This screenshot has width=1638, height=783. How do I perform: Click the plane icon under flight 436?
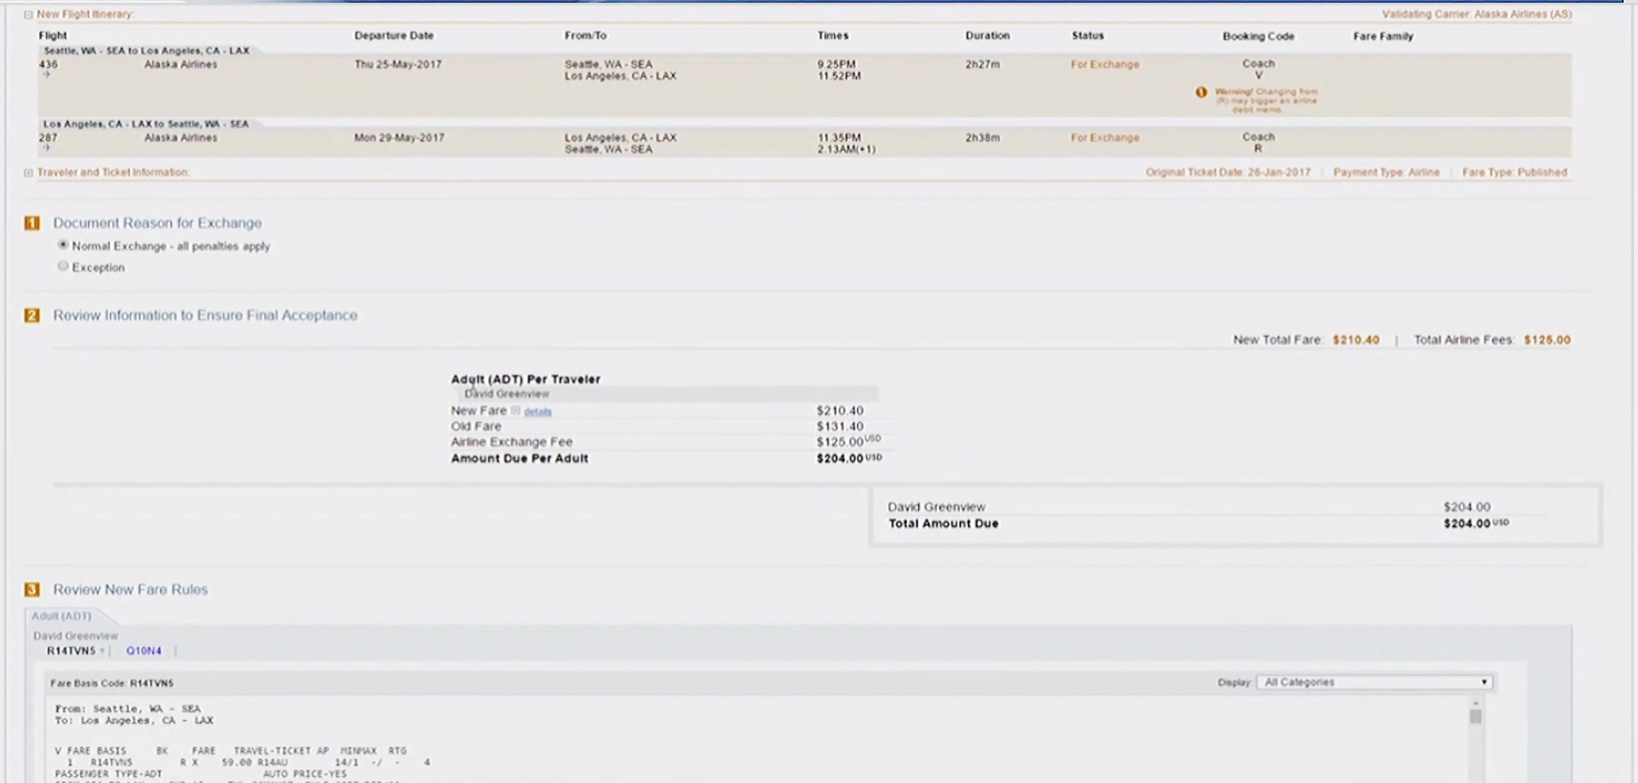(47, 75)
